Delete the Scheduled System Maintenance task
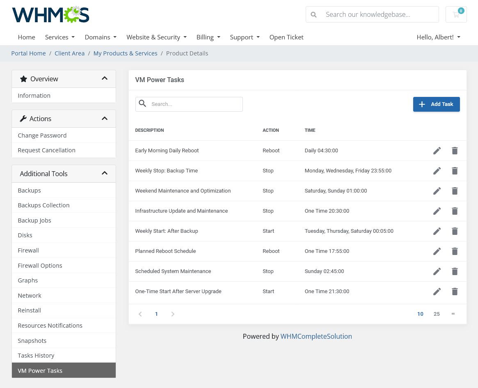Image resolution: width=478 pixels, height=388 pixels. (455, 271)
